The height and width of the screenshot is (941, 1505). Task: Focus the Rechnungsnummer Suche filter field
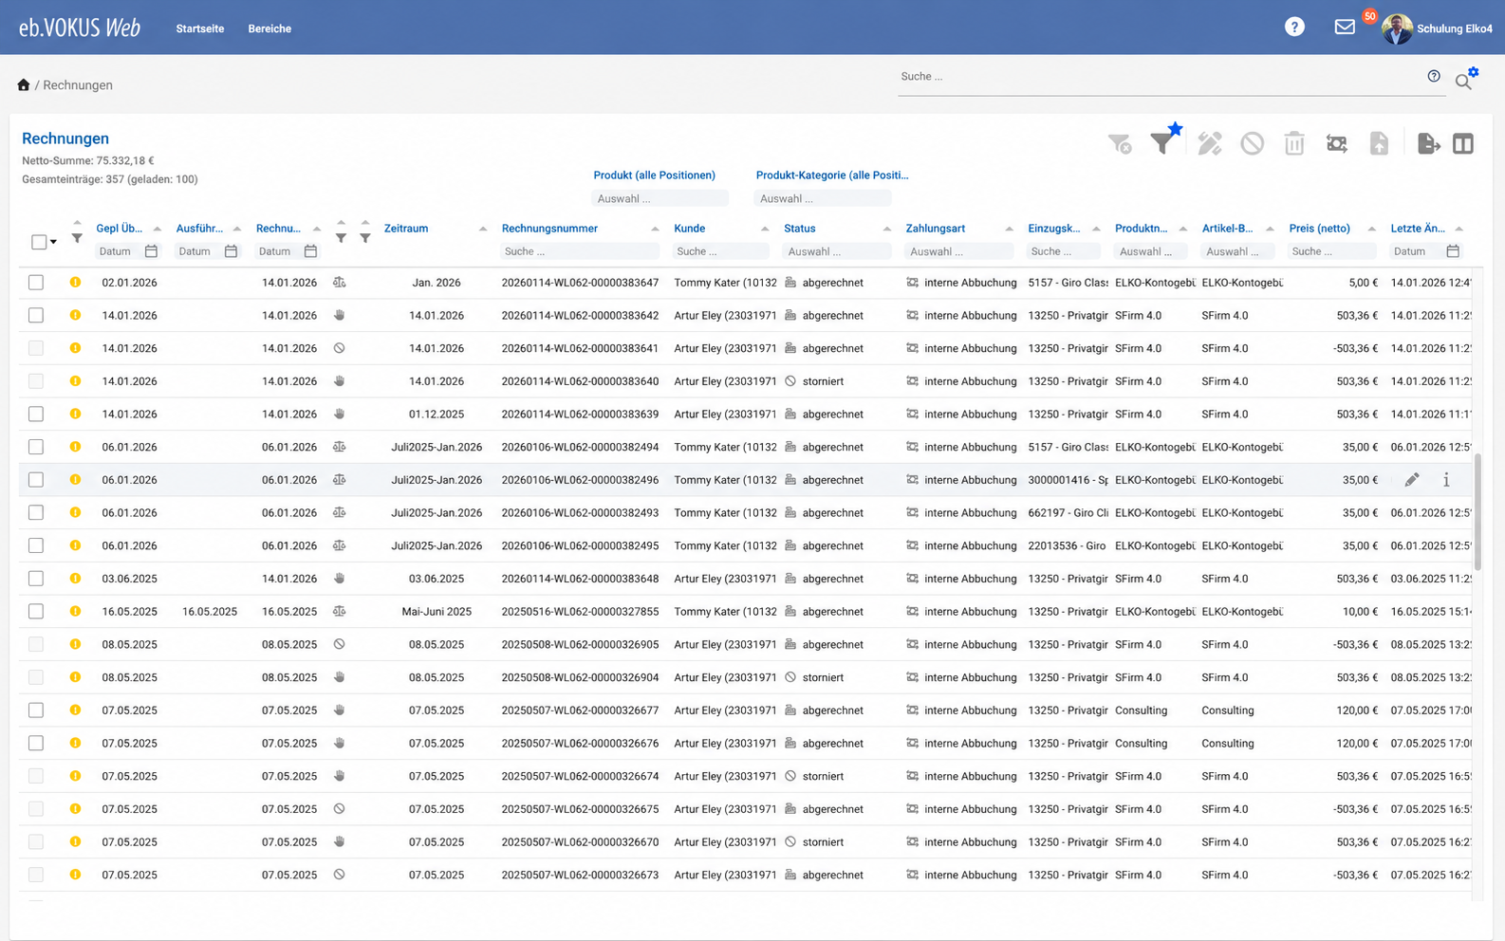(580, 251)
